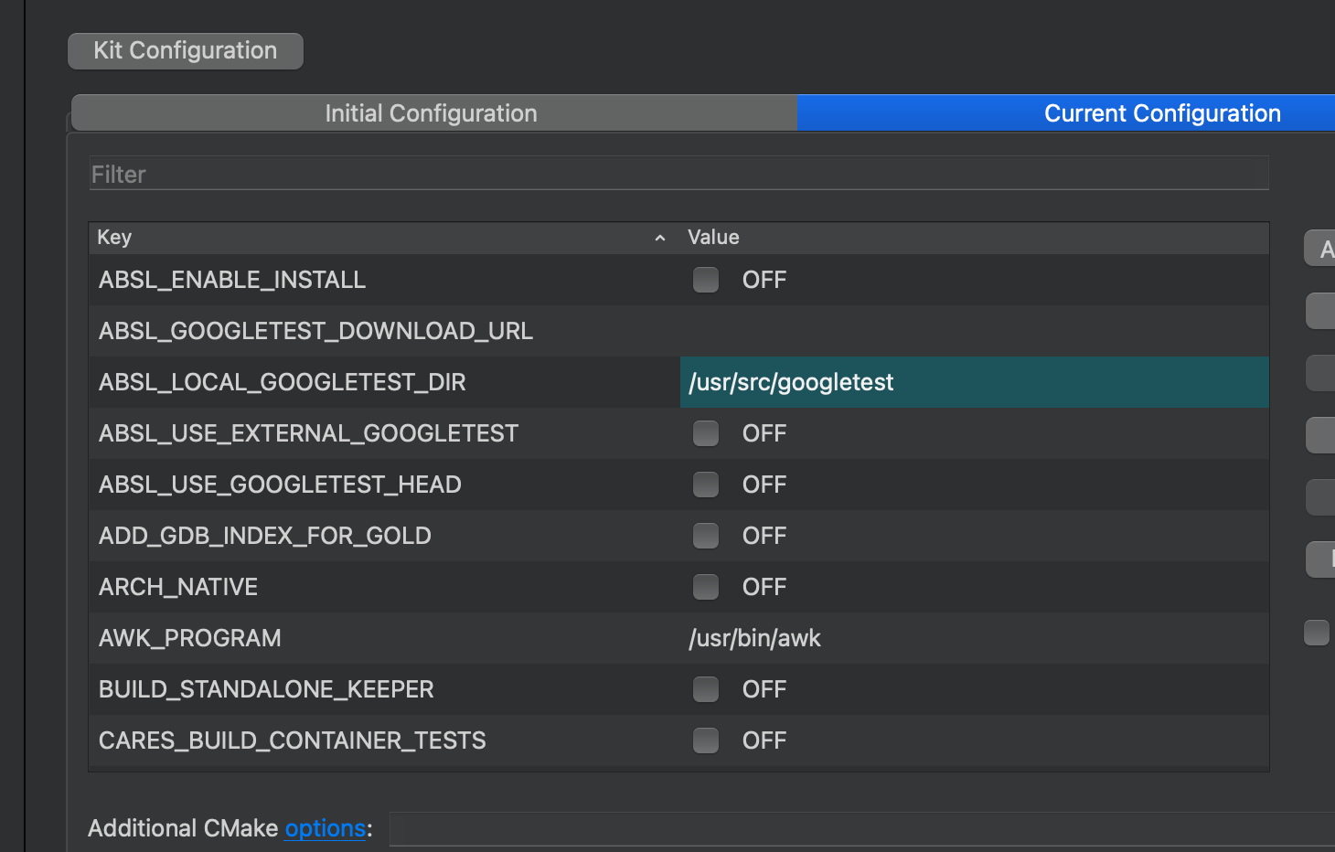Select the ABSL_GOOGLETEST_DOWNLOAD_URL entry

(x=315, y=331)
